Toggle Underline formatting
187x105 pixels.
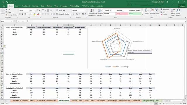pos(25,14)
